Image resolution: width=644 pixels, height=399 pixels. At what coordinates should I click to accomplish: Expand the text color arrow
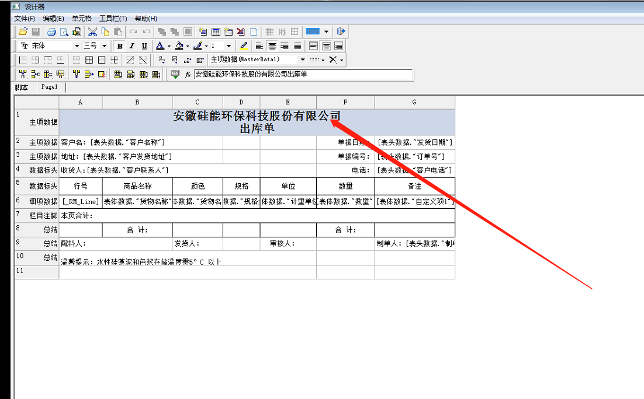(169, 46)
